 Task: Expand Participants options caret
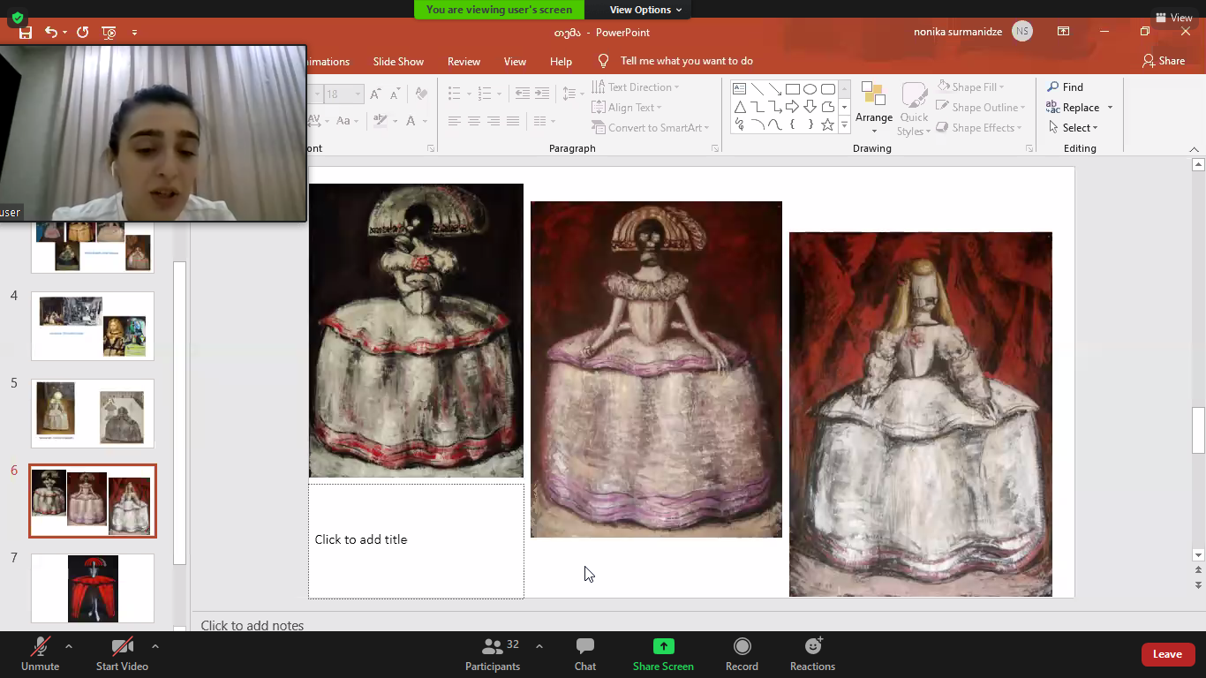click(x=539, y=646)
